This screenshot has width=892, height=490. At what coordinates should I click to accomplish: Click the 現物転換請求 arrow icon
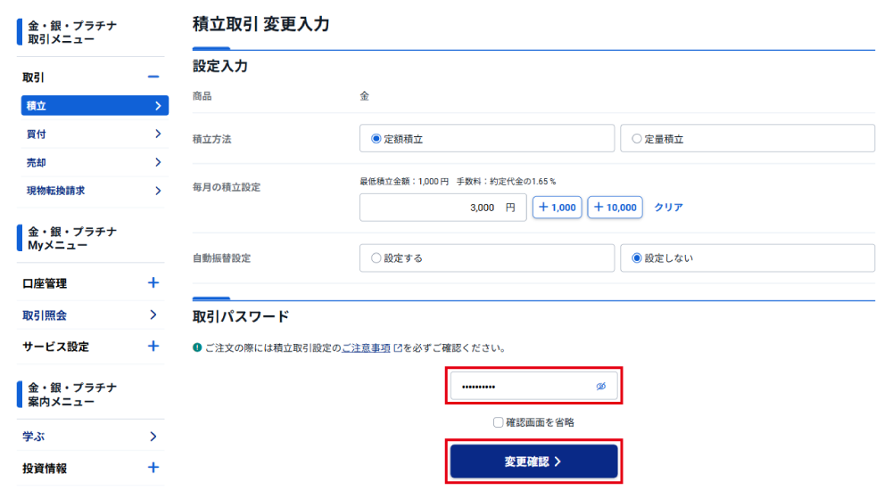point(158,191)
